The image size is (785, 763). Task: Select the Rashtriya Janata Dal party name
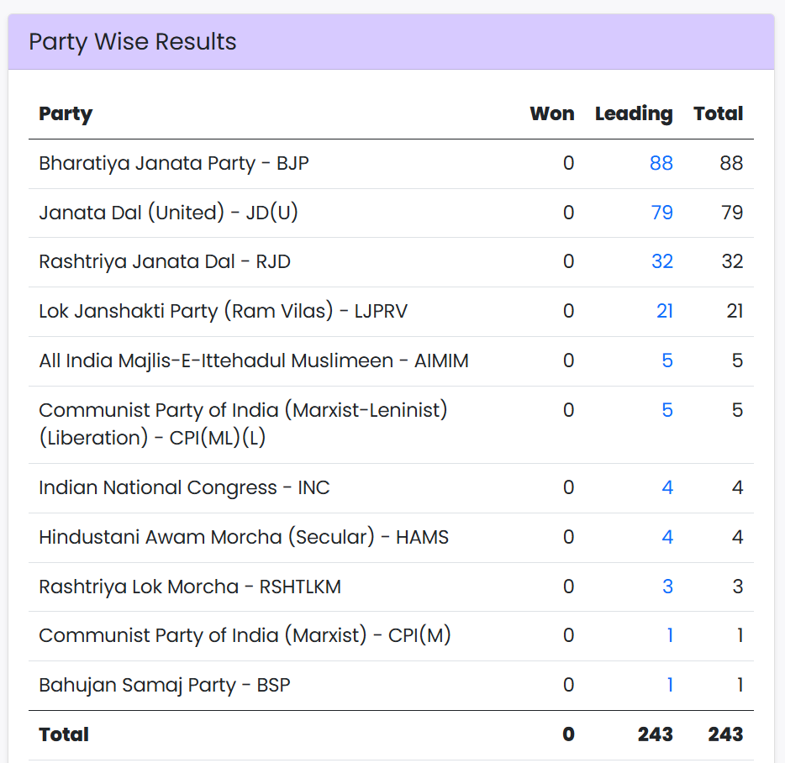[x=165, y=262]
